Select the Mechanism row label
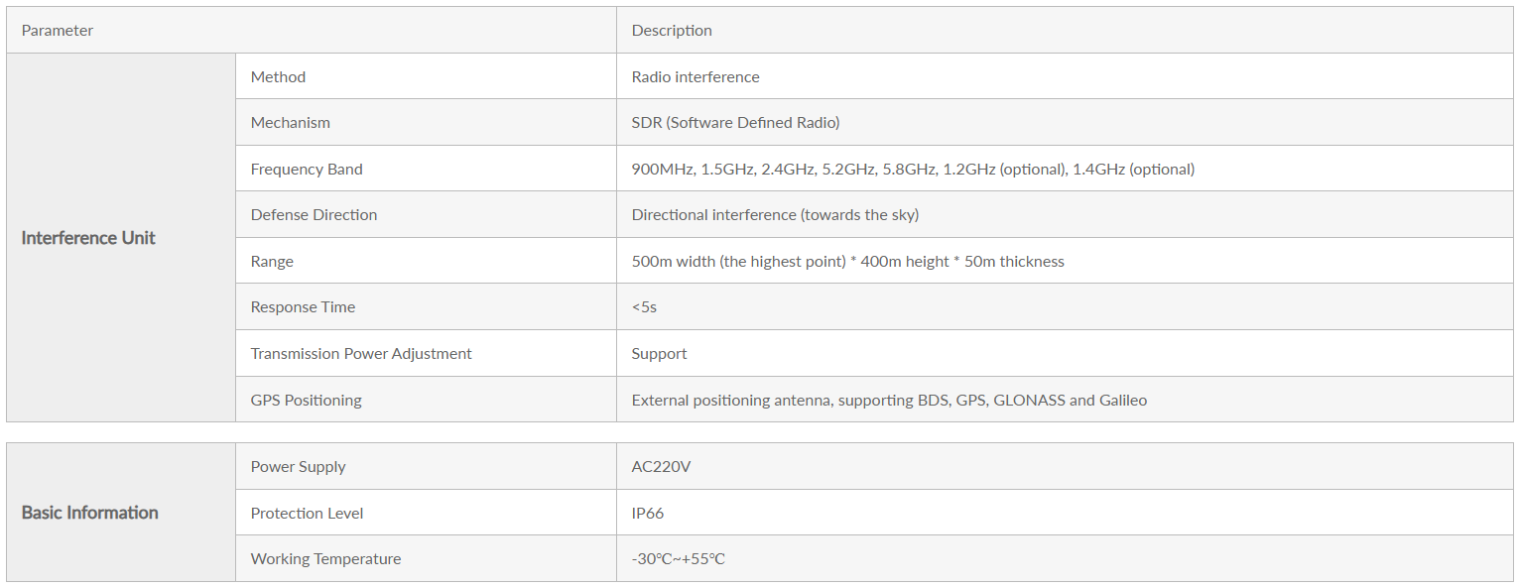Image resolution: width=1519 pixels, height=587 pixels. click(x=290, y=123)
